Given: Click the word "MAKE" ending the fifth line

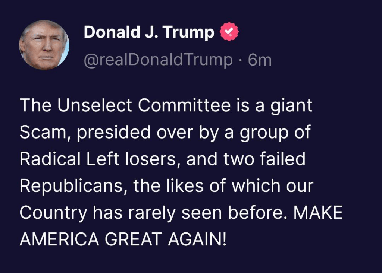Looking at the screenshot, I should pos(318,213).
